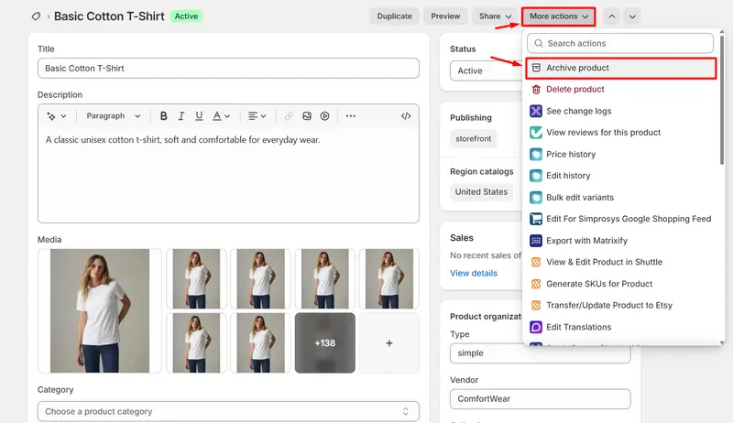Click the Preview button

pyautogui.click(x=445, y=16)
